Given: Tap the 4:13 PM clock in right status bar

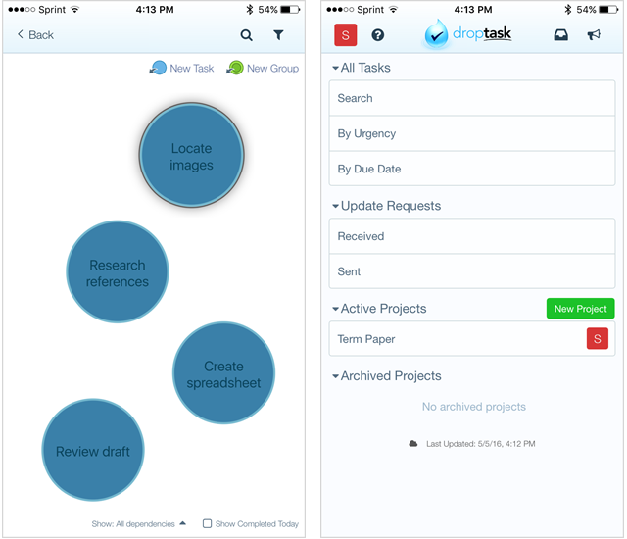Looking at the screenshot, I should click(472, 9).
